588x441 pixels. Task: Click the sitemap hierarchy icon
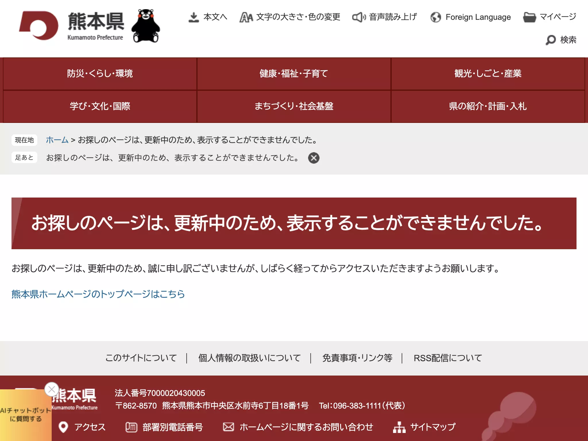[399, 427]
